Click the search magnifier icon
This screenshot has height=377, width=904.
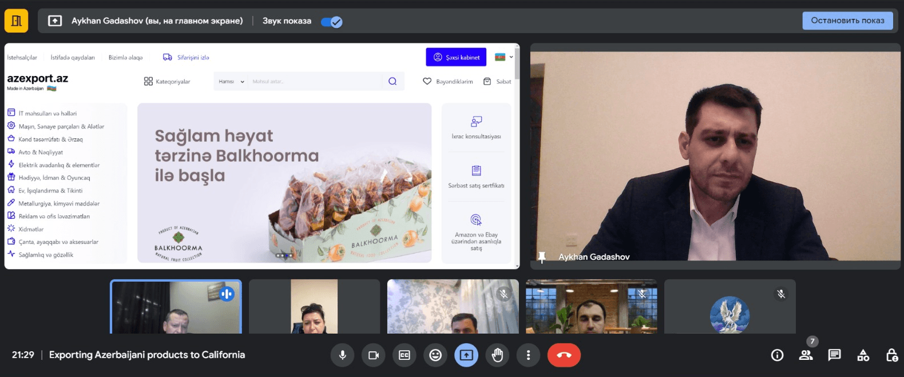(x=392, y=81)
